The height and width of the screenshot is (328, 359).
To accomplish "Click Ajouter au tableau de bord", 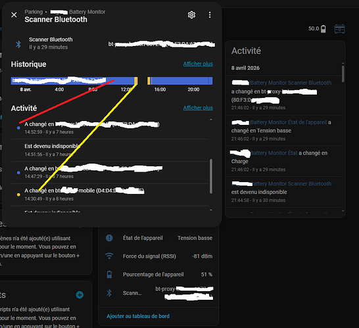I will [138, 316].
